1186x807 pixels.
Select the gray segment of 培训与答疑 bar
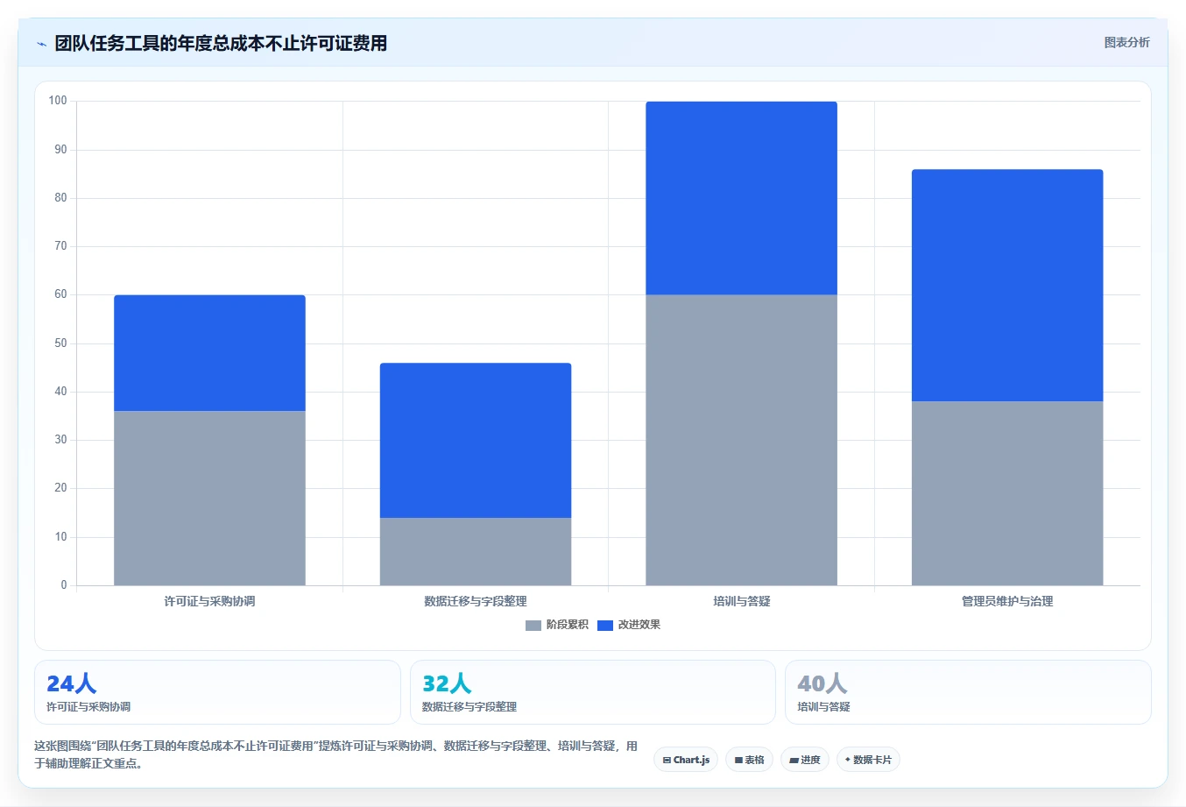coord(741,440)
